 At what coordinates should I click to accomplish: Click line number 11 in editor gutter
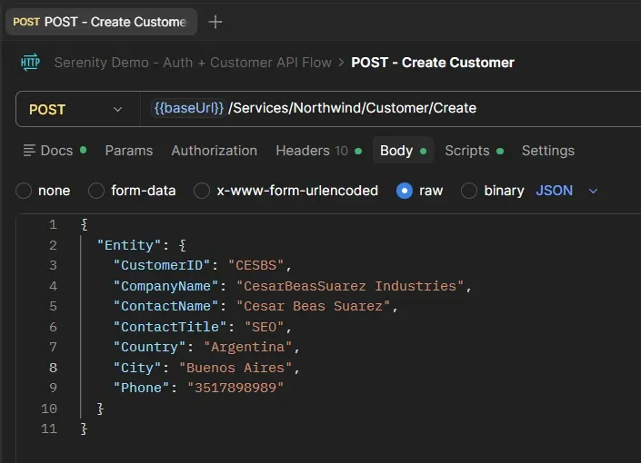click(x=49, y=429)
